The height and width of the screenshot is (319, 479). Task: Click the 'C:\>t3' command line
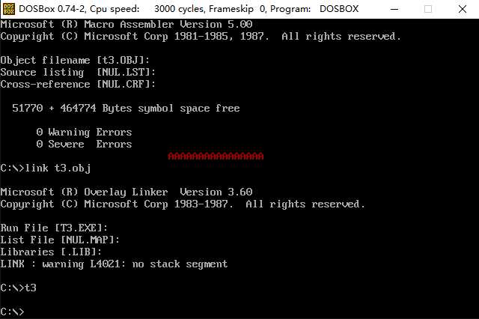coord(18,288)
